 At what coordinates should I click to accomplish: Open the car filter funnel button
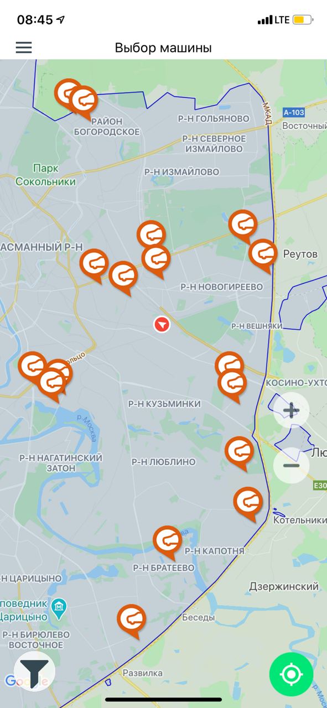34,671
